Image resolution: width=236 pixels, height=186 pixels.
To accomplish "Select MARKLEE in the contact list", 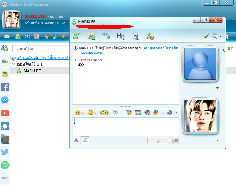I will click(40, 71).
